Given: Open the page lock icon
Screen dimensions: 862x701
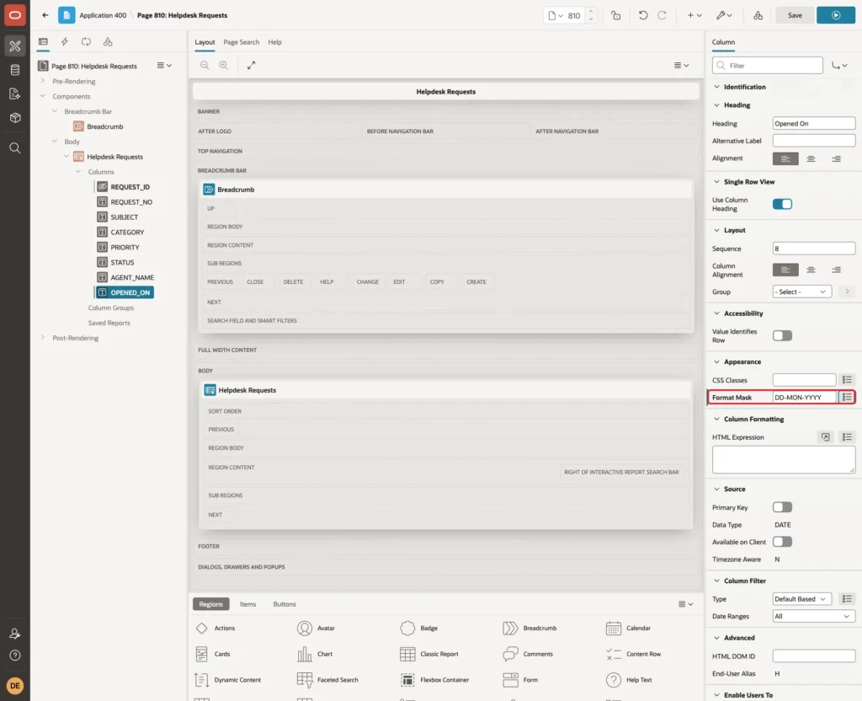Looking at the screenshot, I should [x=615, y=15].
